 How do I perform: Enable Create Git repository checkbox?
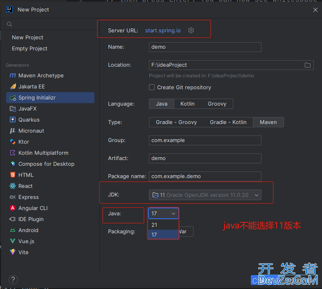[152, 87]
